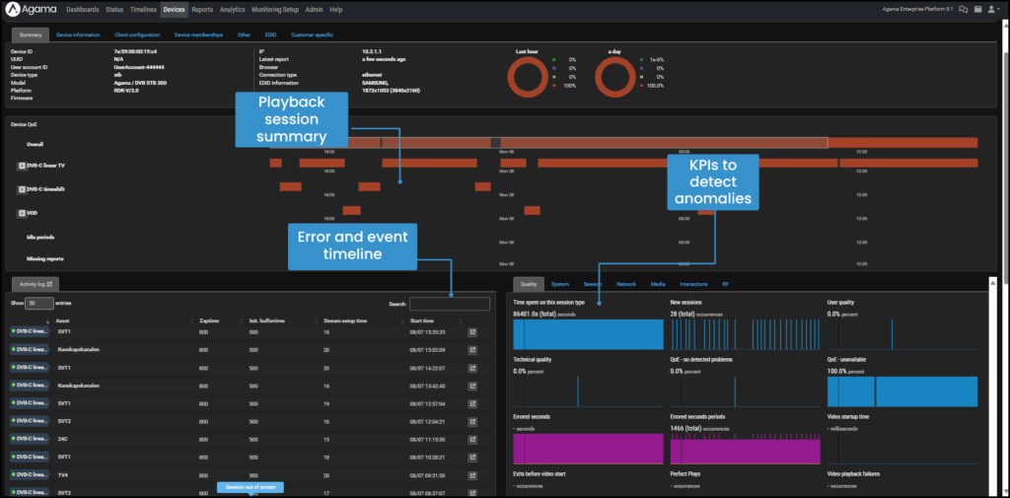
Task: Expand the DVB-C timeshift row
Action: tap(22, 188)
